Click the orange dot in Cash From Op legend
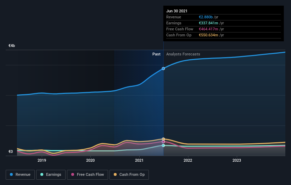The height and width of the screenshot is (185, 291). click(115, 174)
